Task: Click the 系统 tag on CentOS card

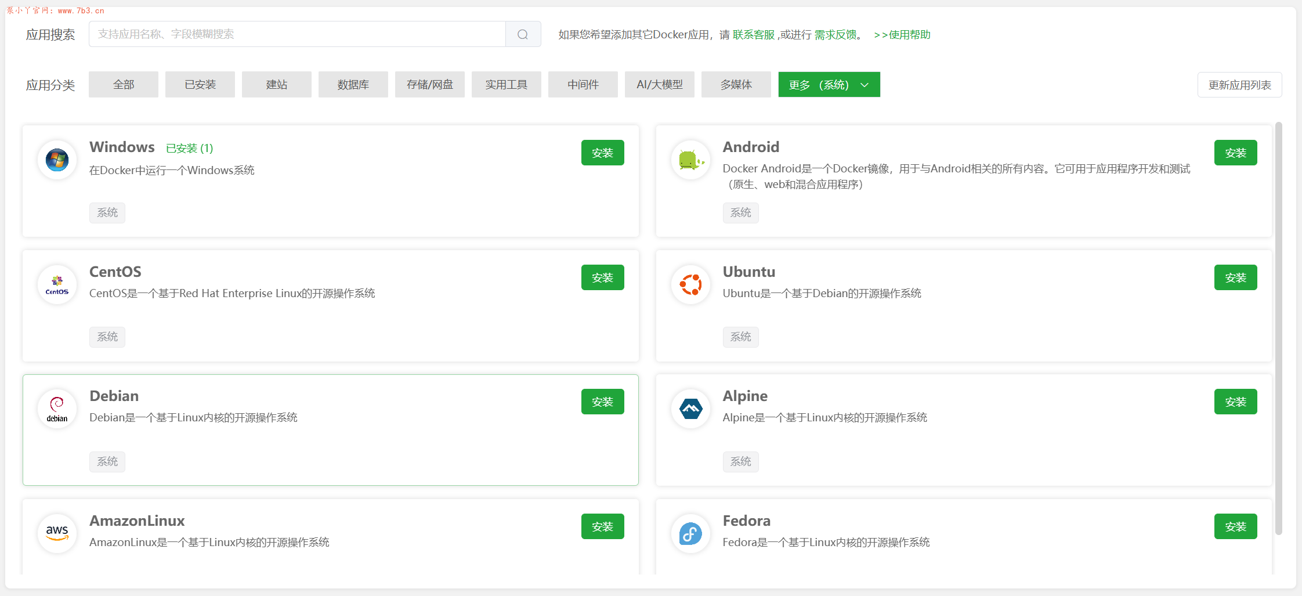Action: coord(107,337)
